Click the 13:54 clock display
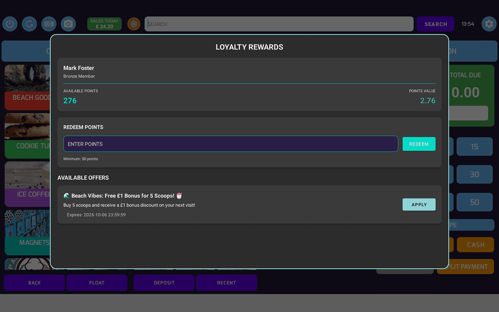 pos(468,24)
